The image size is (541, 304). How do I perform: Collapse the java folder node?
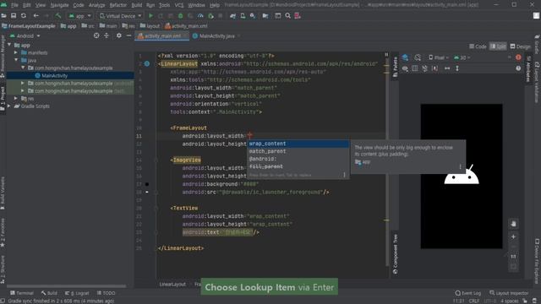tap(16, 60)
